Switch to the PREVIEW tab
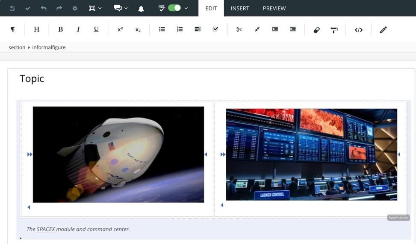The image size is (416, 244). point(274,8)
